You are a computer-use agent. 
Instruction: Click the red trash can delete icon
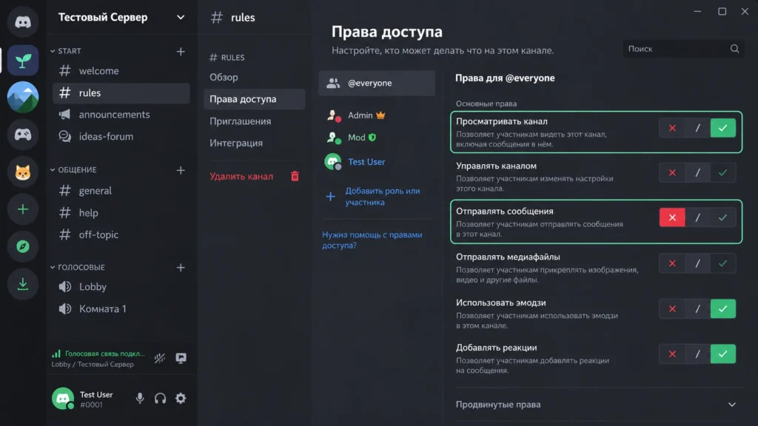pyautogui.click(x=295, y=176)
